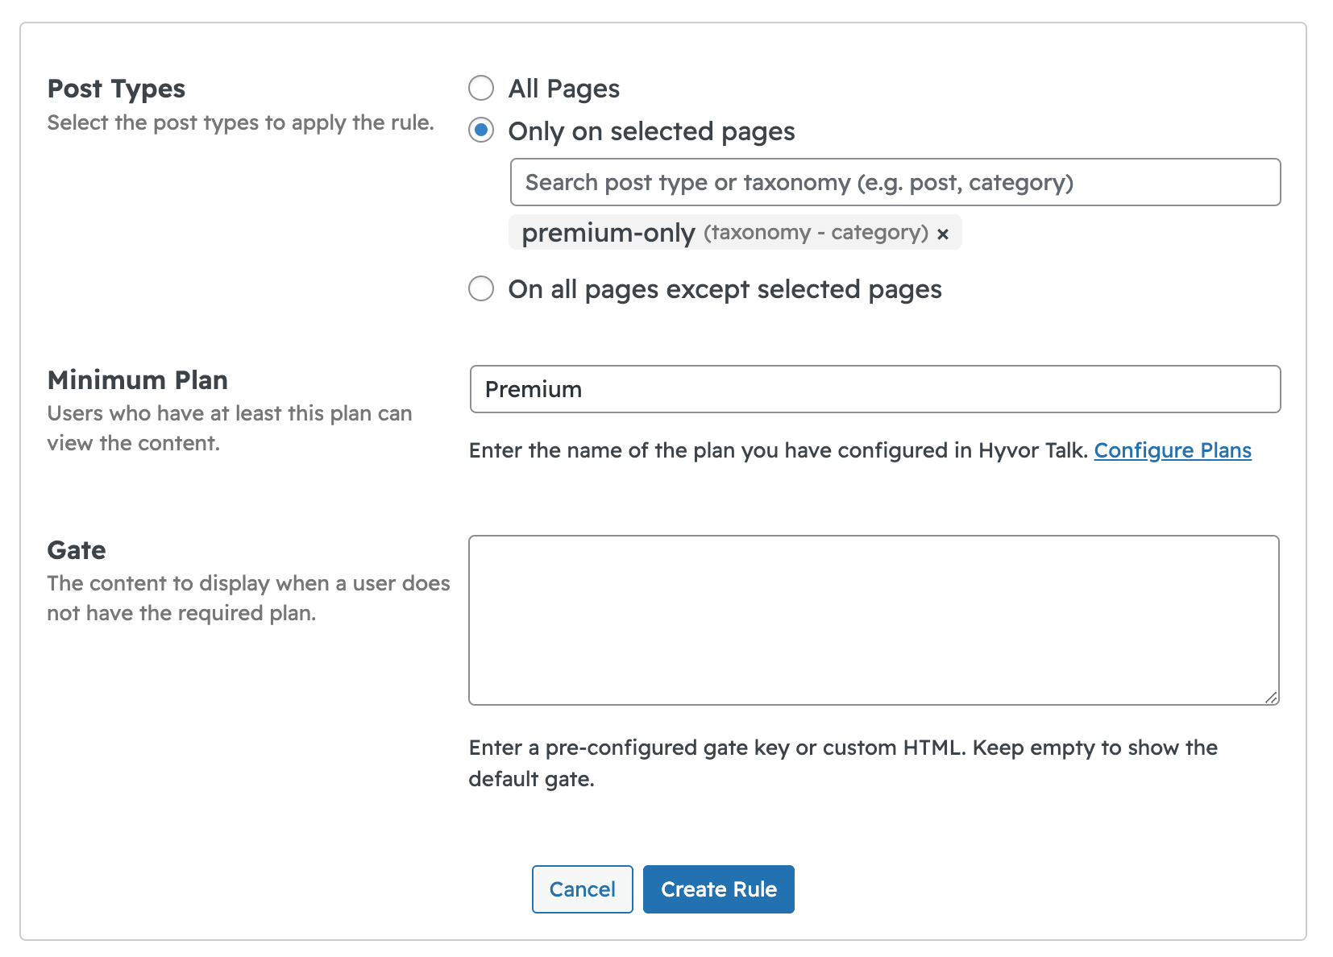Click the Minimum Plan field containing Premium

coord(874,389)
